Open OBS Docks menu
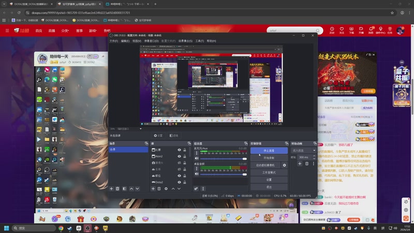 [151, 41]
